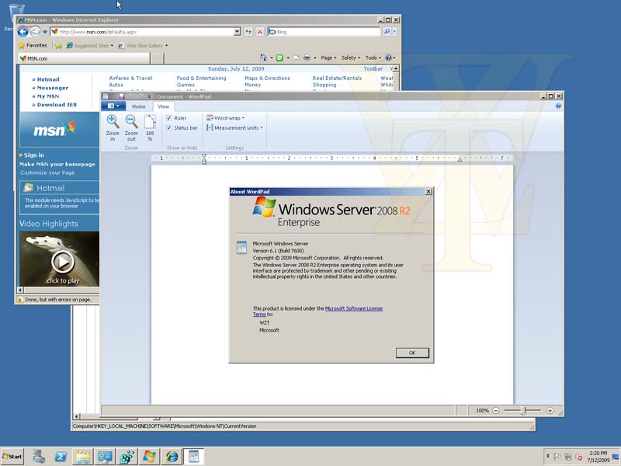The width and height of the screenshot is (621, 466).
Task: Open Server Manager from the taskbar
Action: point(38,457)
